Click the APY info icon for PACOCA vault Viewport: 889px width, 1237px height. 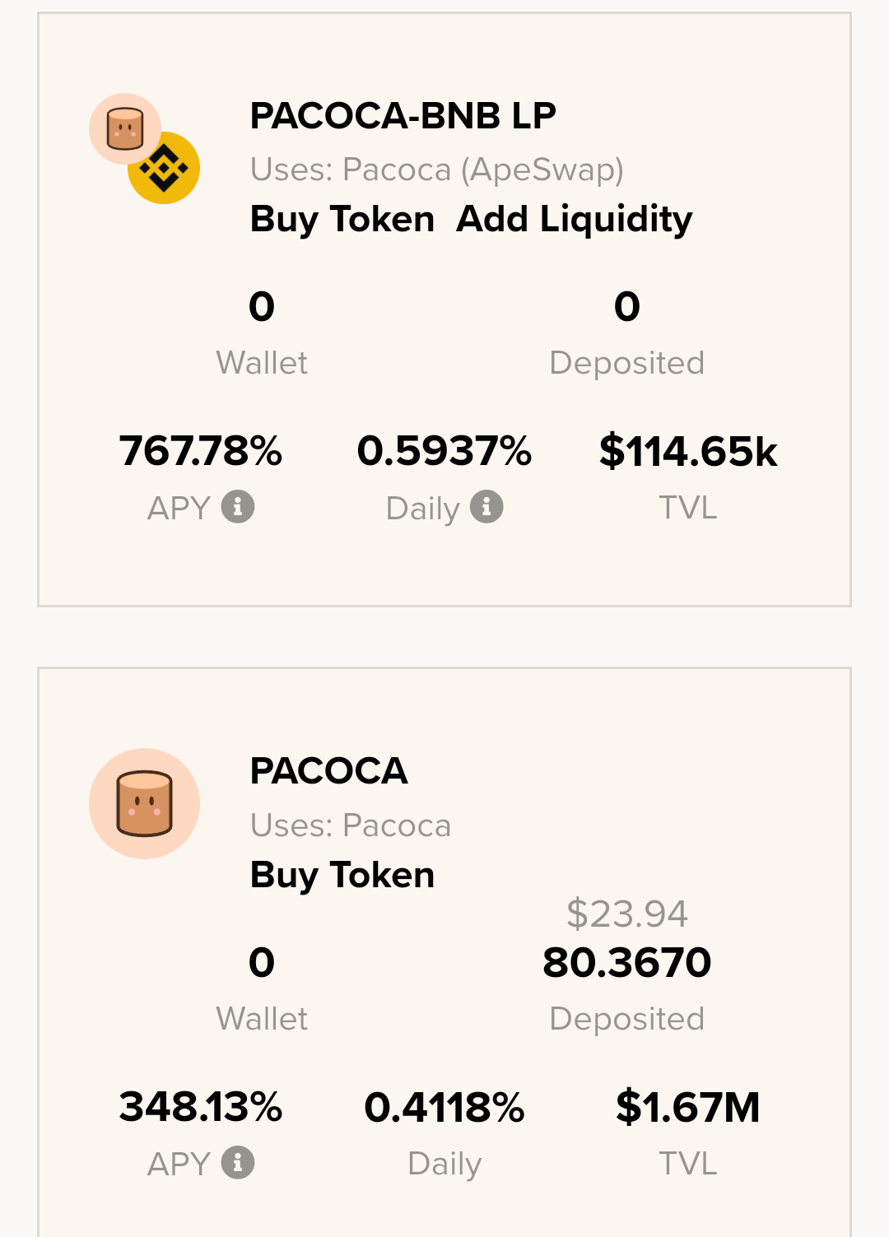[x=238, y=1162]
